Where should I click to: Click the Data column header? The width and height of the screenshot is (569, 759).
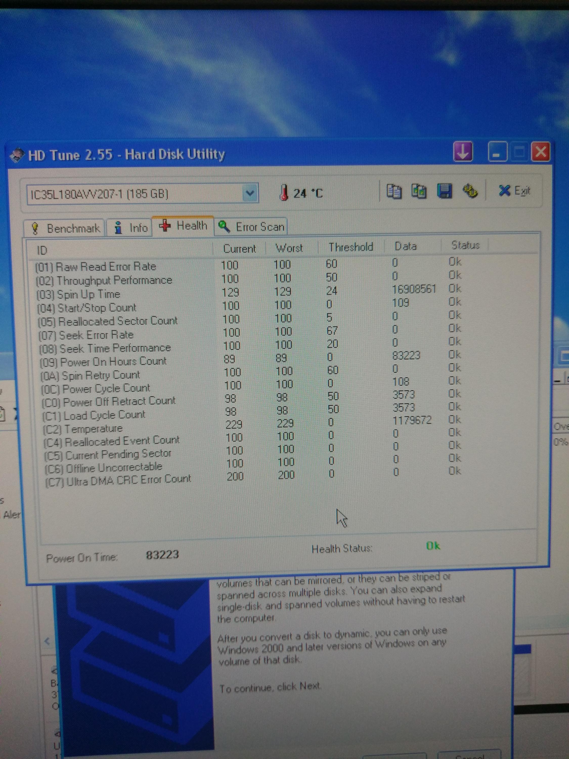point(405,246)
